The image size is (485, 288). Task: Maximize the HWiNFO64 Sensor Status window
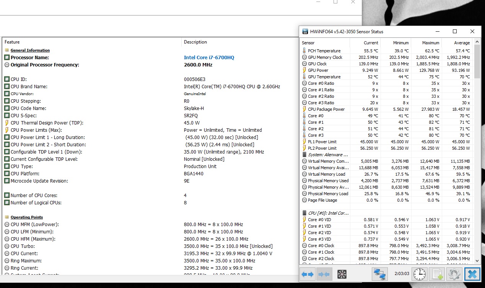(455, 31)
